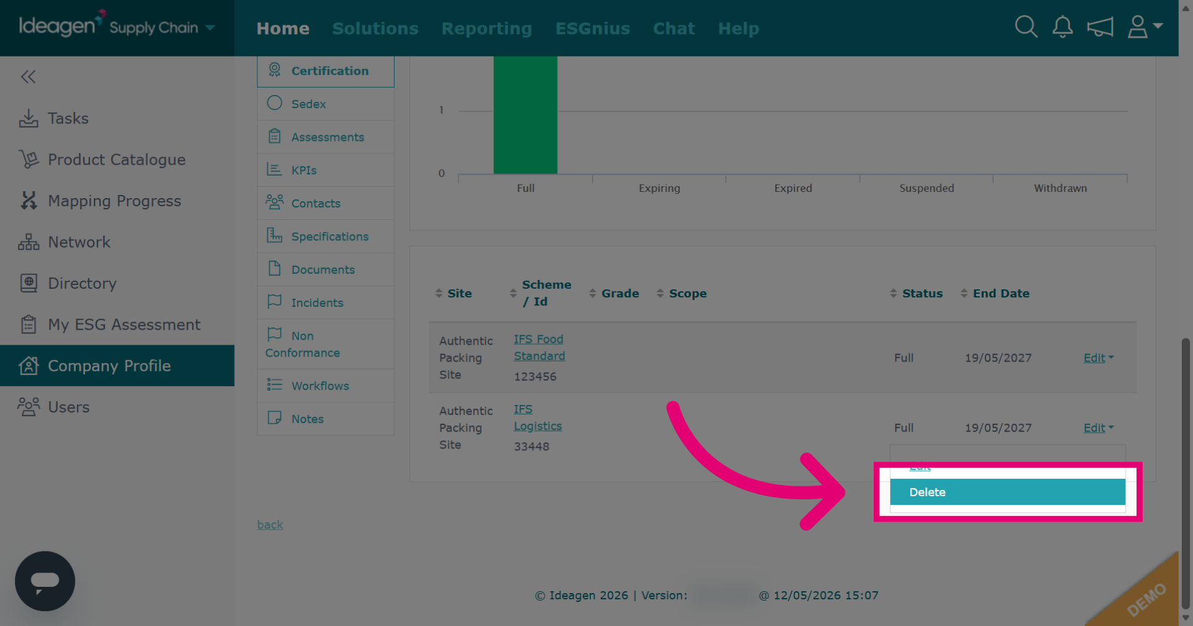The width and height of the screenshot is (1193, 626).
Task: Click the Assessments clipboard icon
Action: coord(275,136)
